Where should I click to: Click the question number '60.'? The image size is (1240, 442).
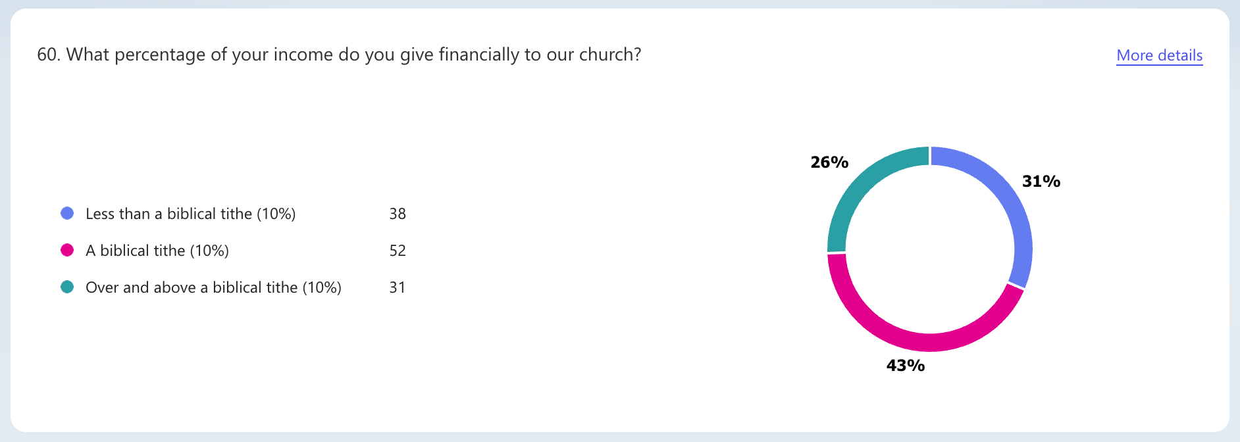tap(49, 55)
